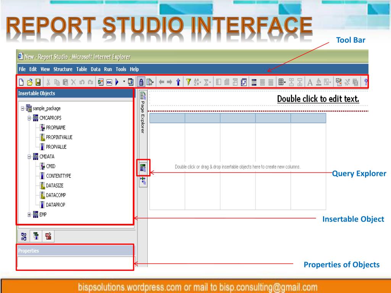
Task: Select DATASIZE query item
Action: pyautogui.click(x=55, y=186)
